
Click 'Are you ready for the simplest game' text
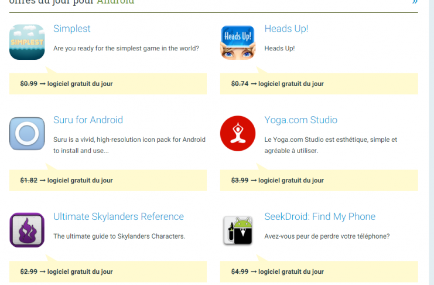click(x=126, y=48)
